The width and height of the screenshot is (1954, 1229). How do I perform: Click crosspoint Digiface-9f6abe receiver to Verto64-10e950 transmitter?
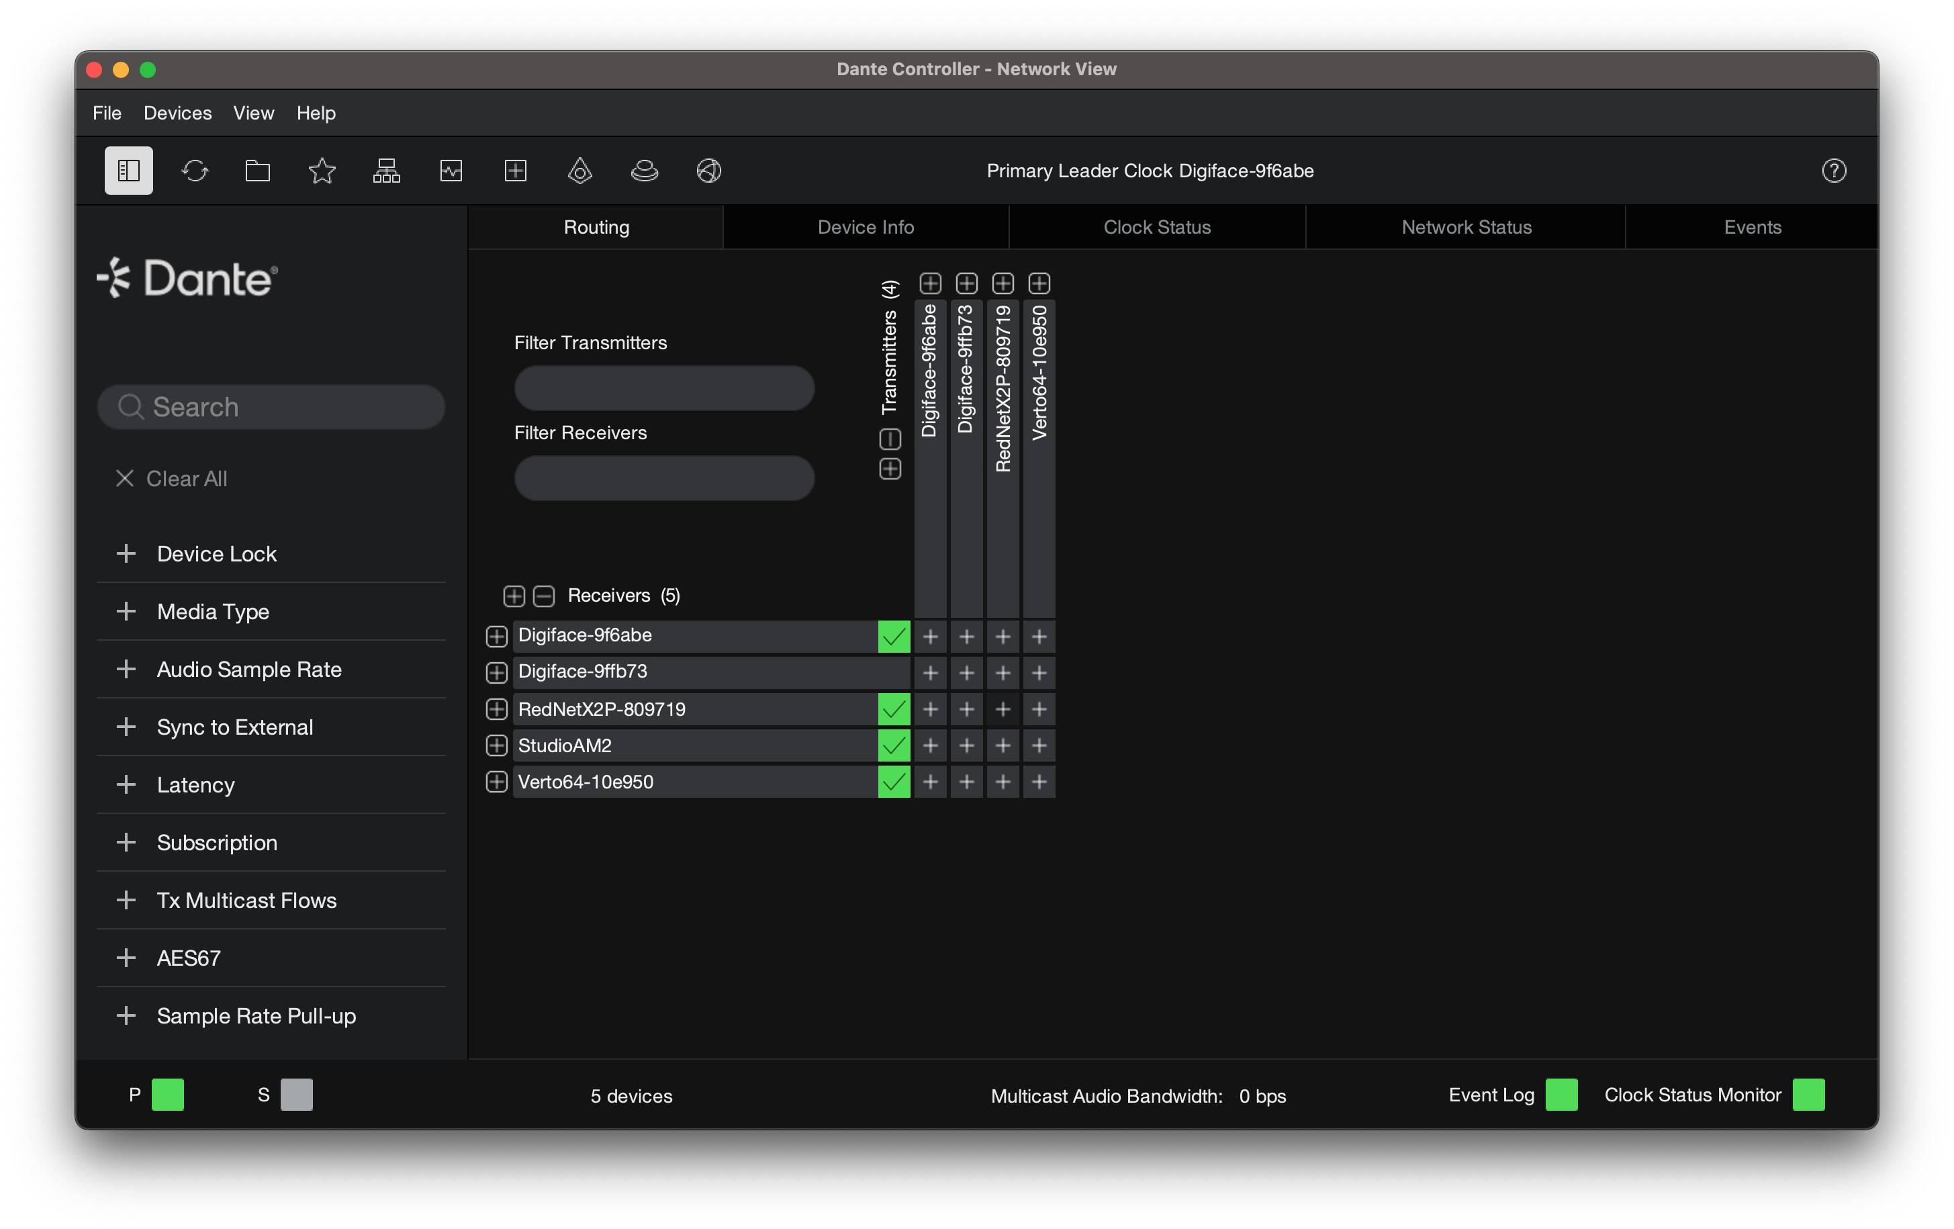pos(1039,637)
